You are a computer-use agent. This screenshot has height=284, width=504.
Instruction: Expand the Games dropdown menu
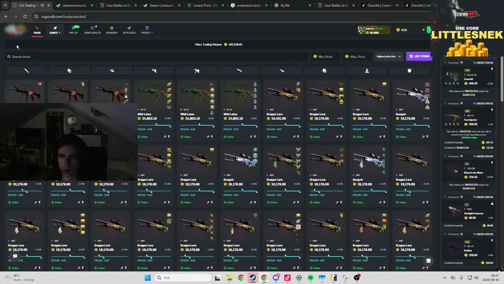tap(55, 30)
